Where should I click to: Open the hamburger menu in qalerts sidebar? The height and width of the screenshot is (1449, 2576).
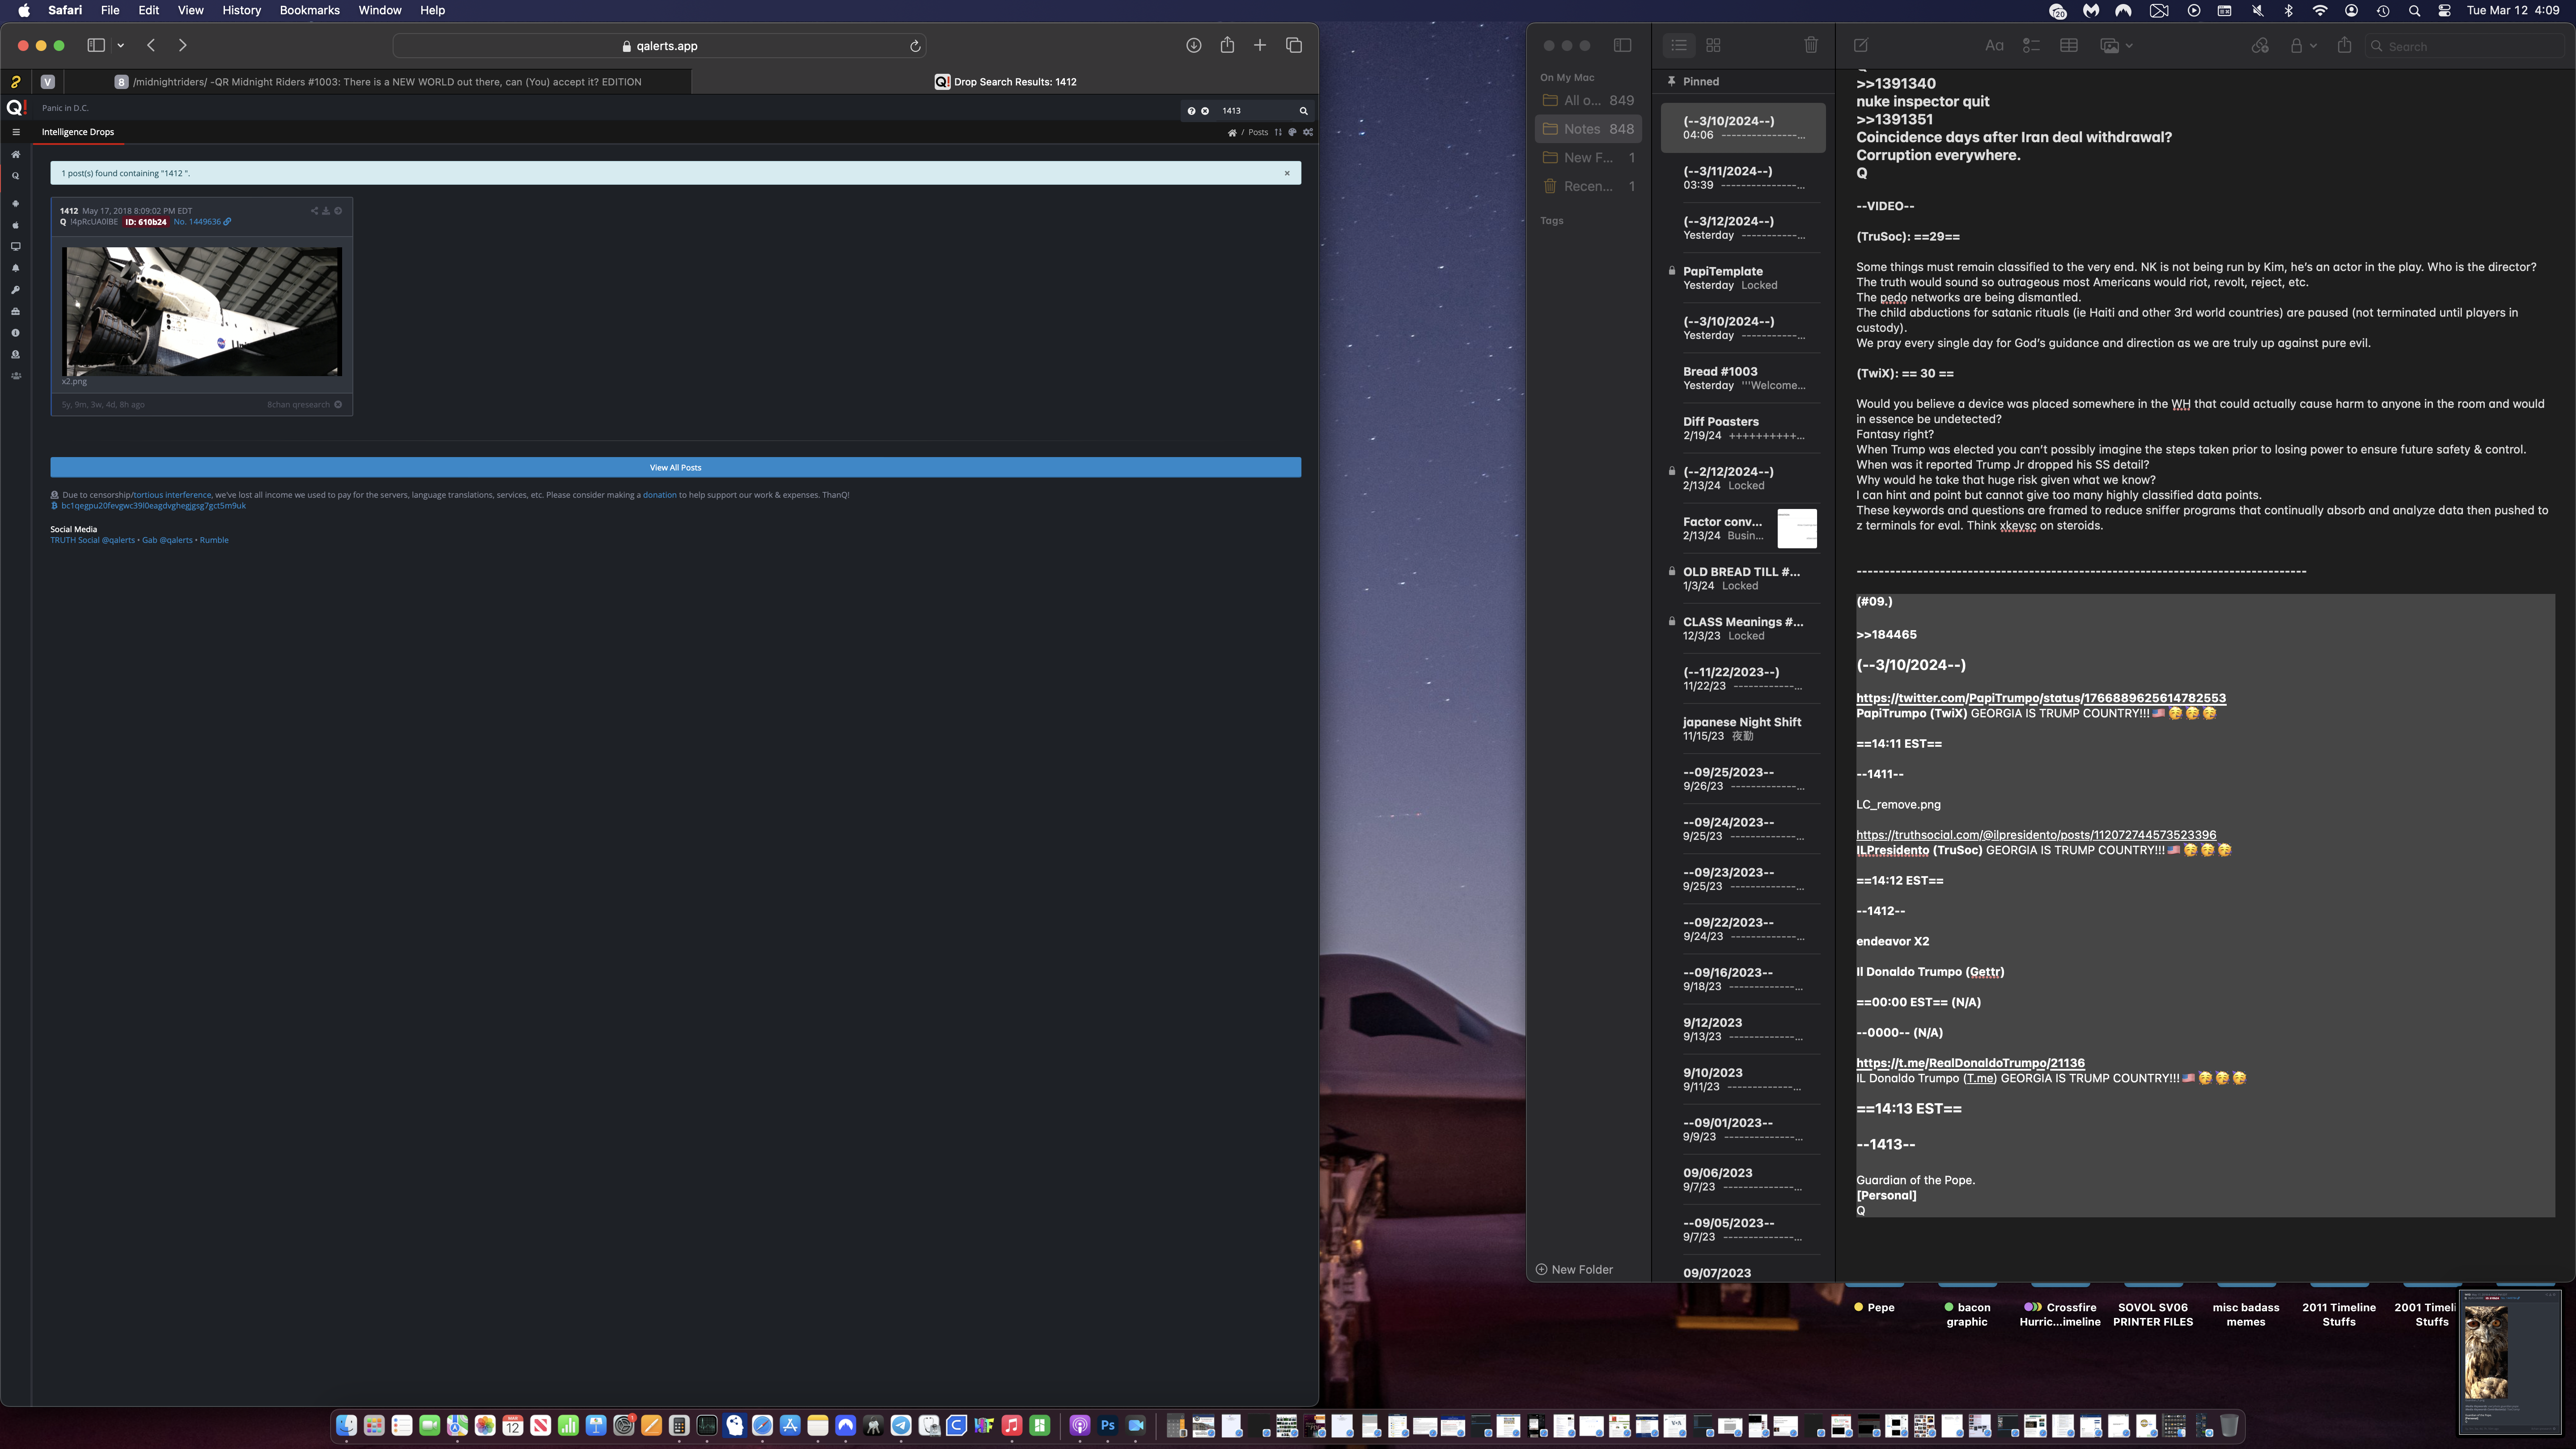(15, 132)
